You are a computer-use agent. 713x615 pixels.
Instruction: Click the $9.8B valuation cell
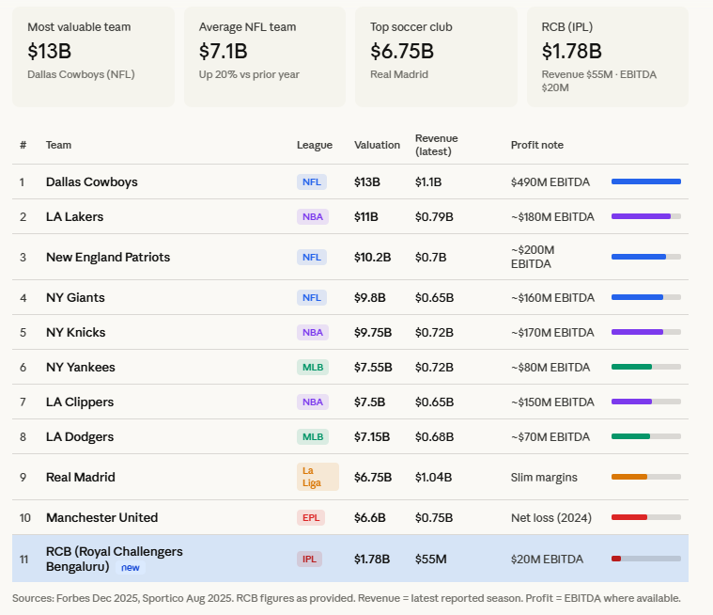point(370,298)
